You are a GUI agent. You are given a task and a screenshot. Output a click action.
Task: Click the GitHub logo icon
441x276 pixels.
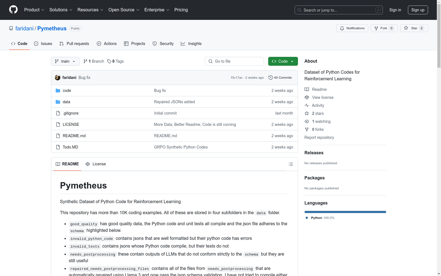tap(13, 10)
